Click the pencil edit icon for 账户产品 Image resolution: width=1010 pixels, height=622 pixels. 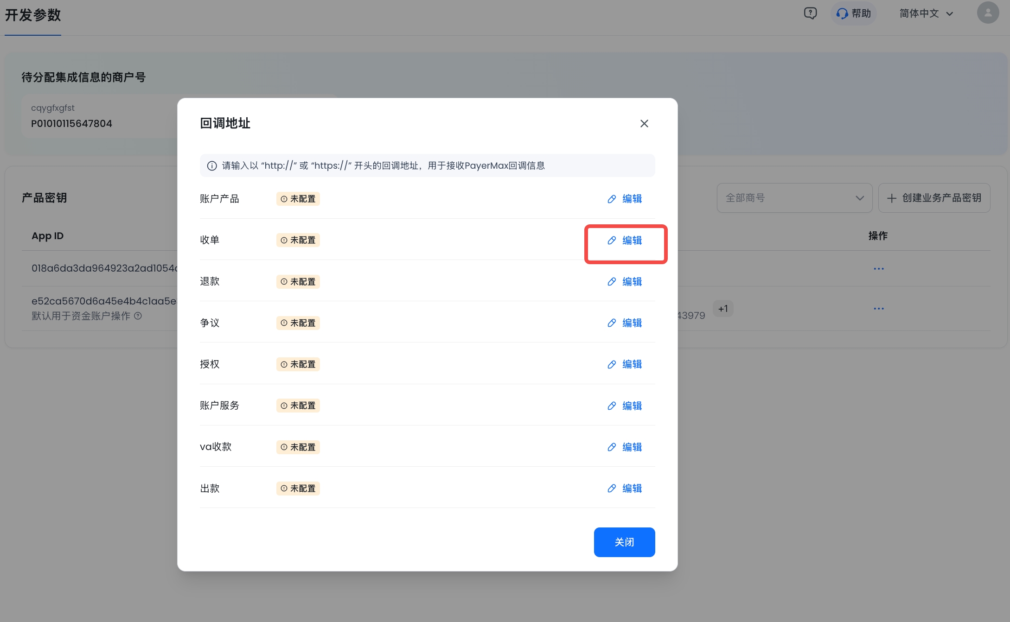pos(612,199)
